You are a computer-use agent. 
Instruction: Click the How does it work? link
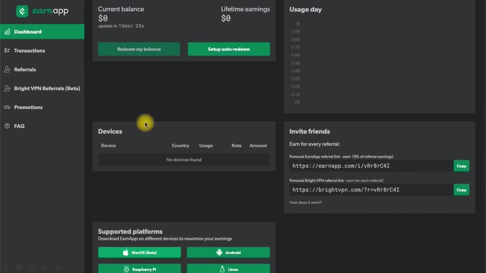pyautogui.click(x=305, y=202)
